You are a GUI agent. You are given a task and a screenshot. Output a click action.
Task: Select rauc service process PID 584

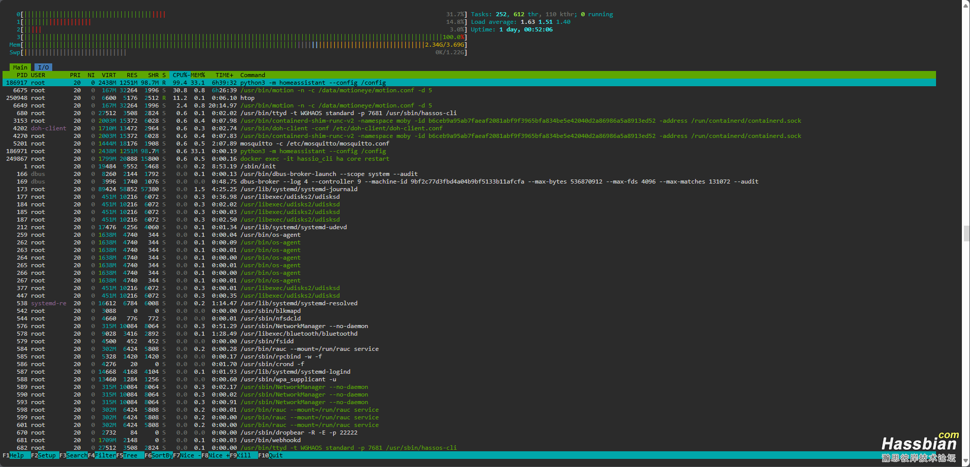pos(469,349)
